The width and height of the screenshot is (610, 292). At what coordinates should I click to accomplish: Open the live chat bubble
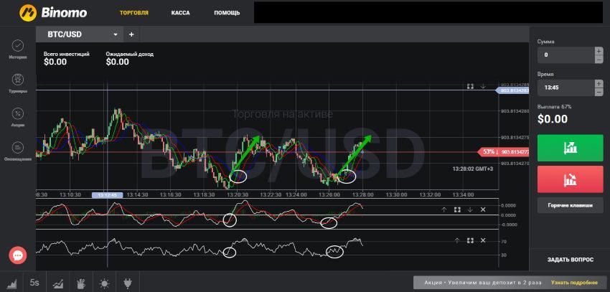click(18, 255)
